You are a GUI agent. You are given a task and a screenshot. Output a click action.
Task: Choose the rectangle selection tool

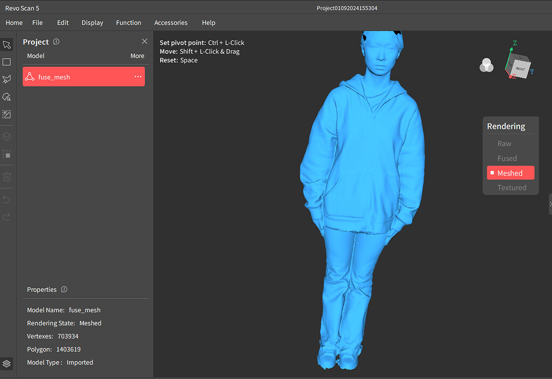(x=6, y=62)
